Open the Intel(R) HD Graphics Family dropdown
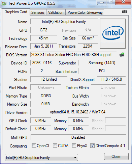 coord(41,158)
